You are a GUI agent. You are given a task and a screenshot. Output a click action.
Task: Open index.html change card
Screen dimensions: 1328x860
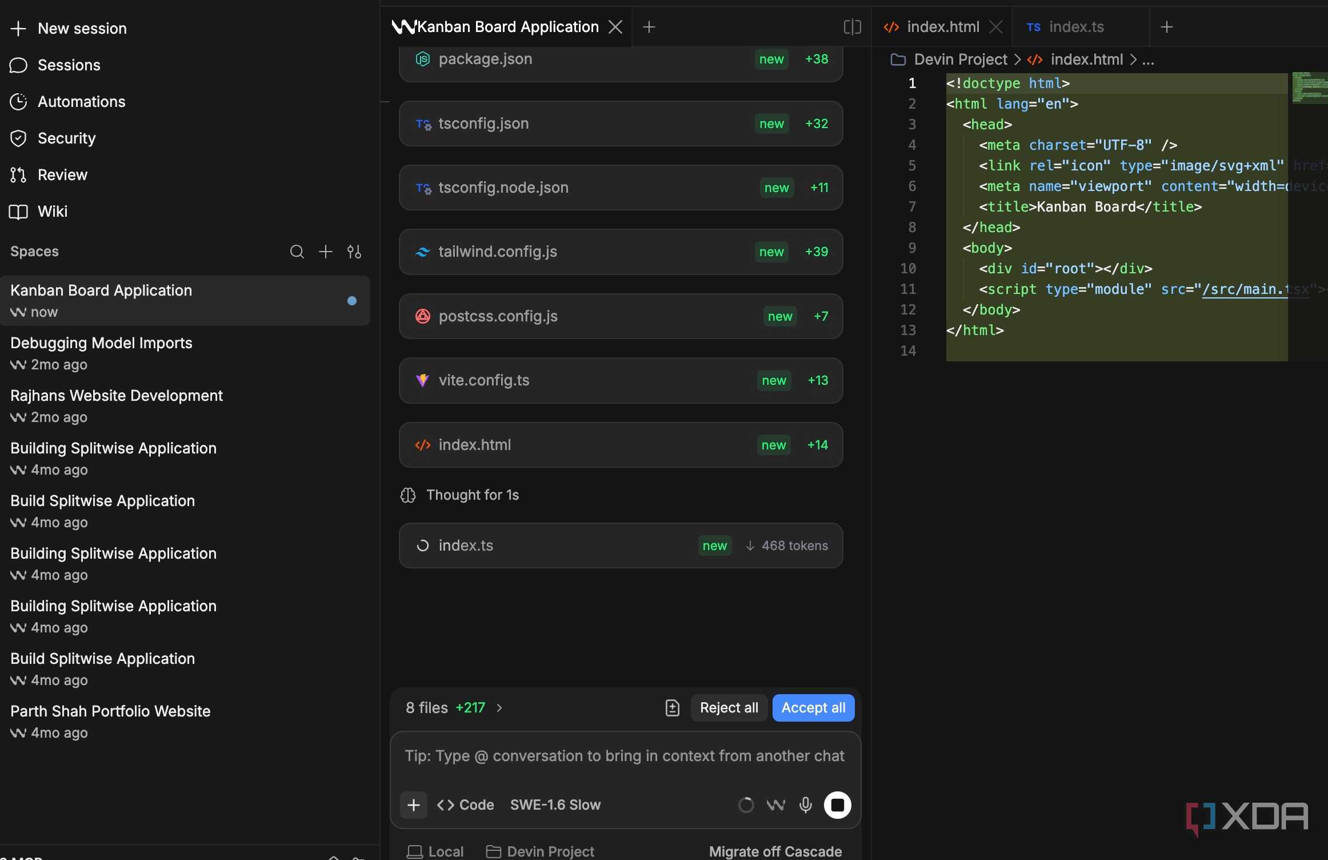pyautogui.click(x=621, y=445)
